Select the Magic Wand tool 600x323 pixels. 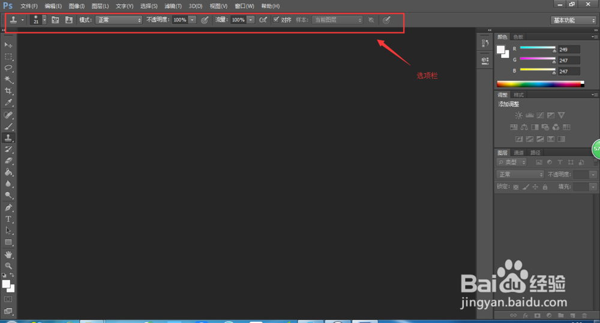[8, 80]
